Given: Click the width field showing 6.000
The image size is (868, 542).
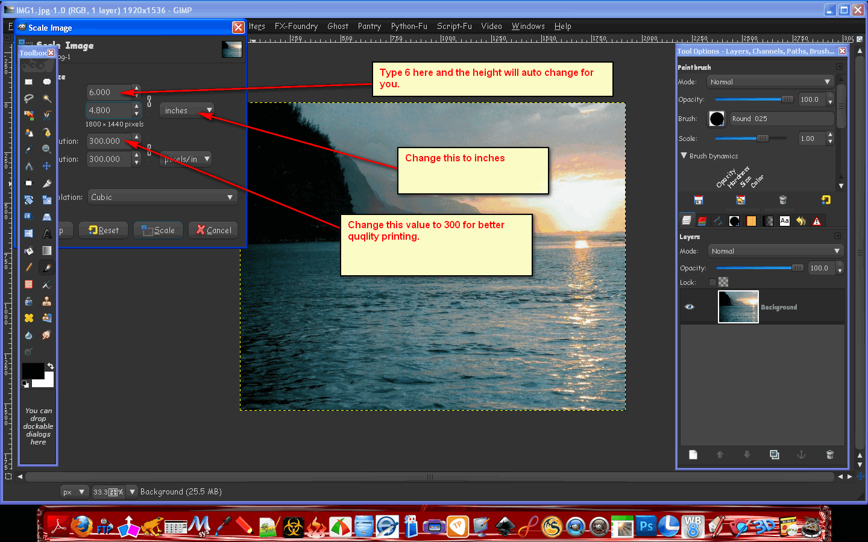Looking at the screenshot, I should tap(109, 92).
